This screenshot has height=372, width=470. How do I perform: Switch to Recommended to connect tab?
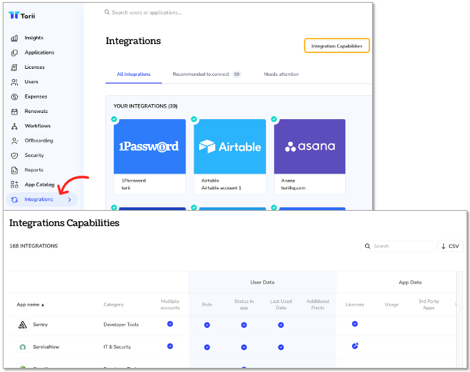click(x=207, y=74)
